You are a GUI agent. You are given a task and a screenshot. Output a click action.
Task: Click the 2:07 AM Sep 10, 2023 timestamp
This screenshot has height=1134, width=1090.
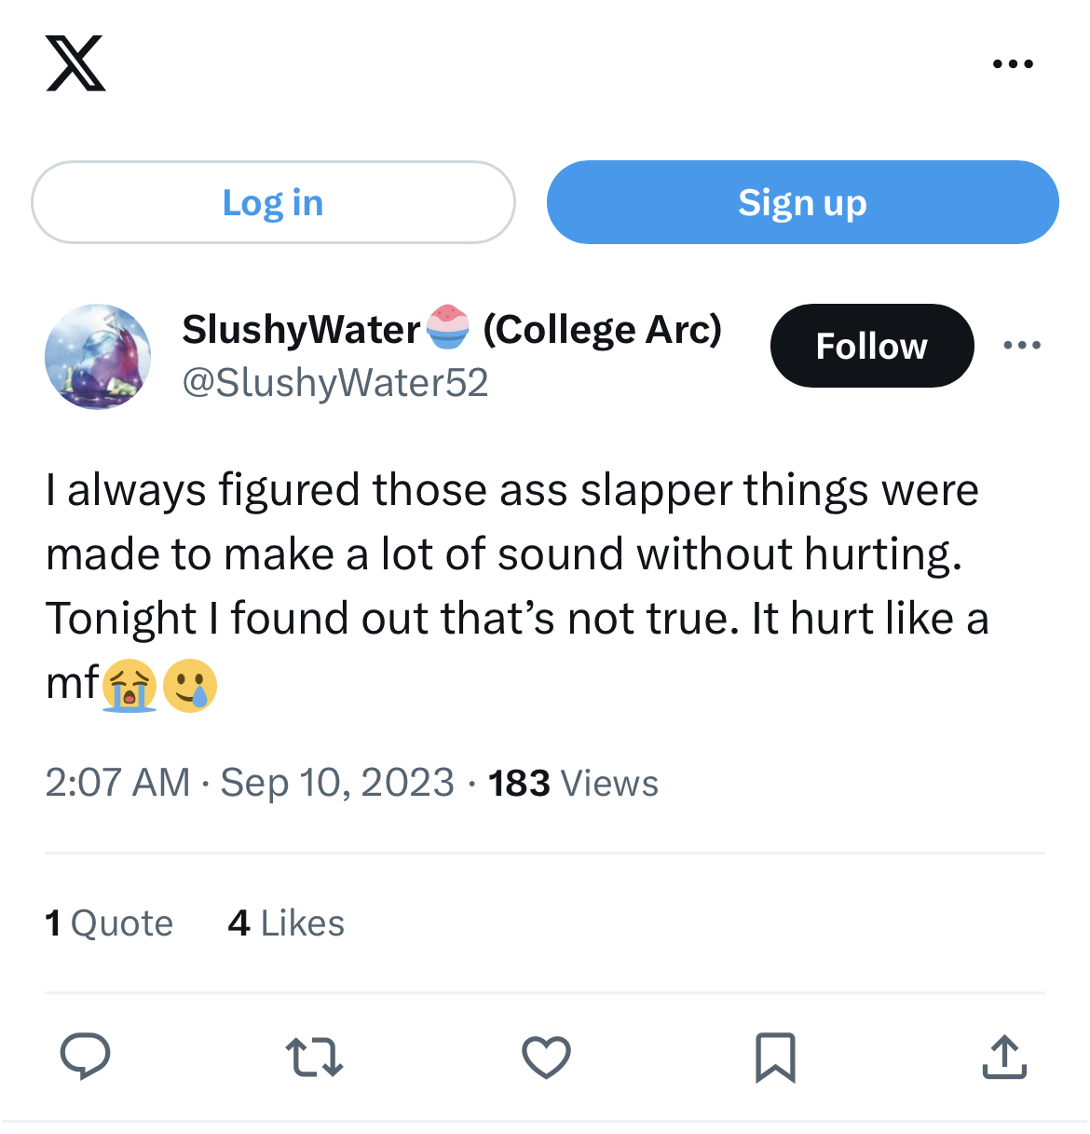pos(250,783)
